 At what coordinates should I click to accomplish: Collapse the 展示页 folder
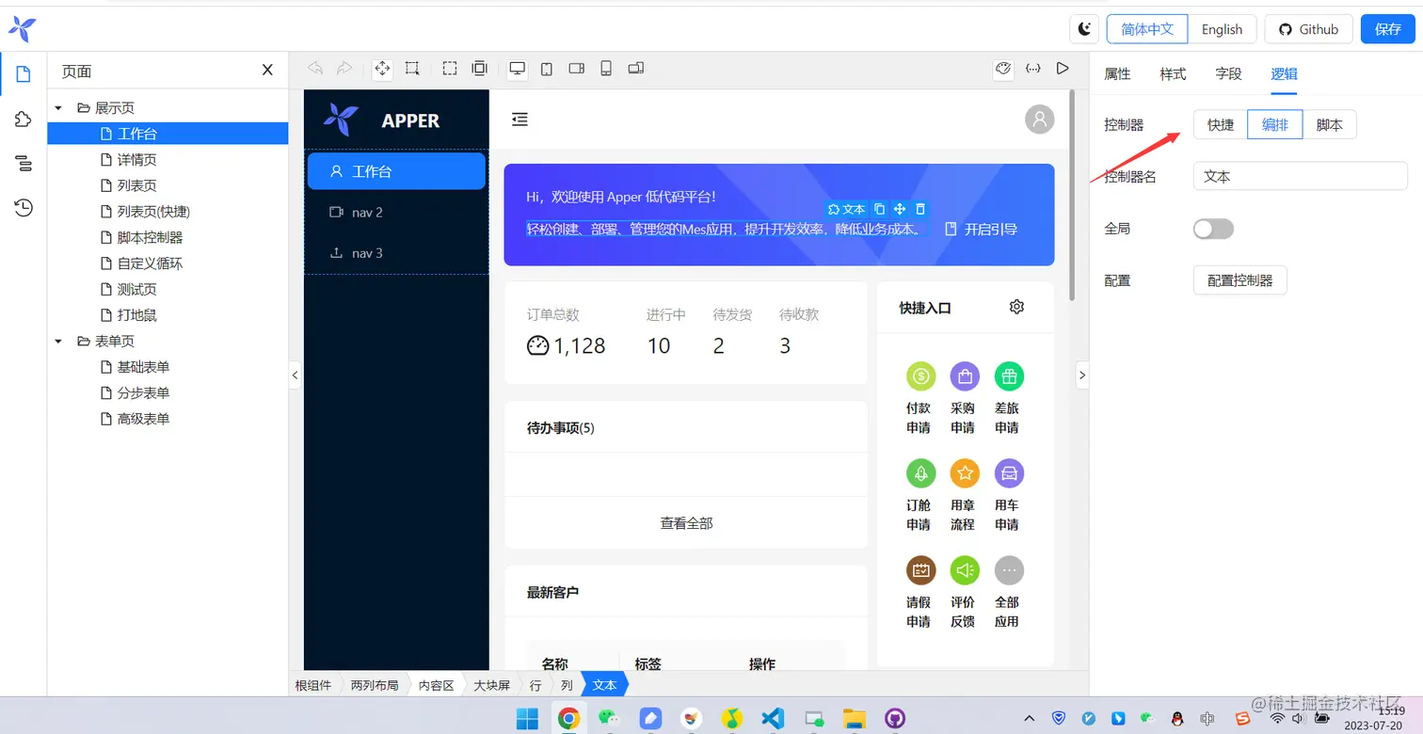(58, 108)
